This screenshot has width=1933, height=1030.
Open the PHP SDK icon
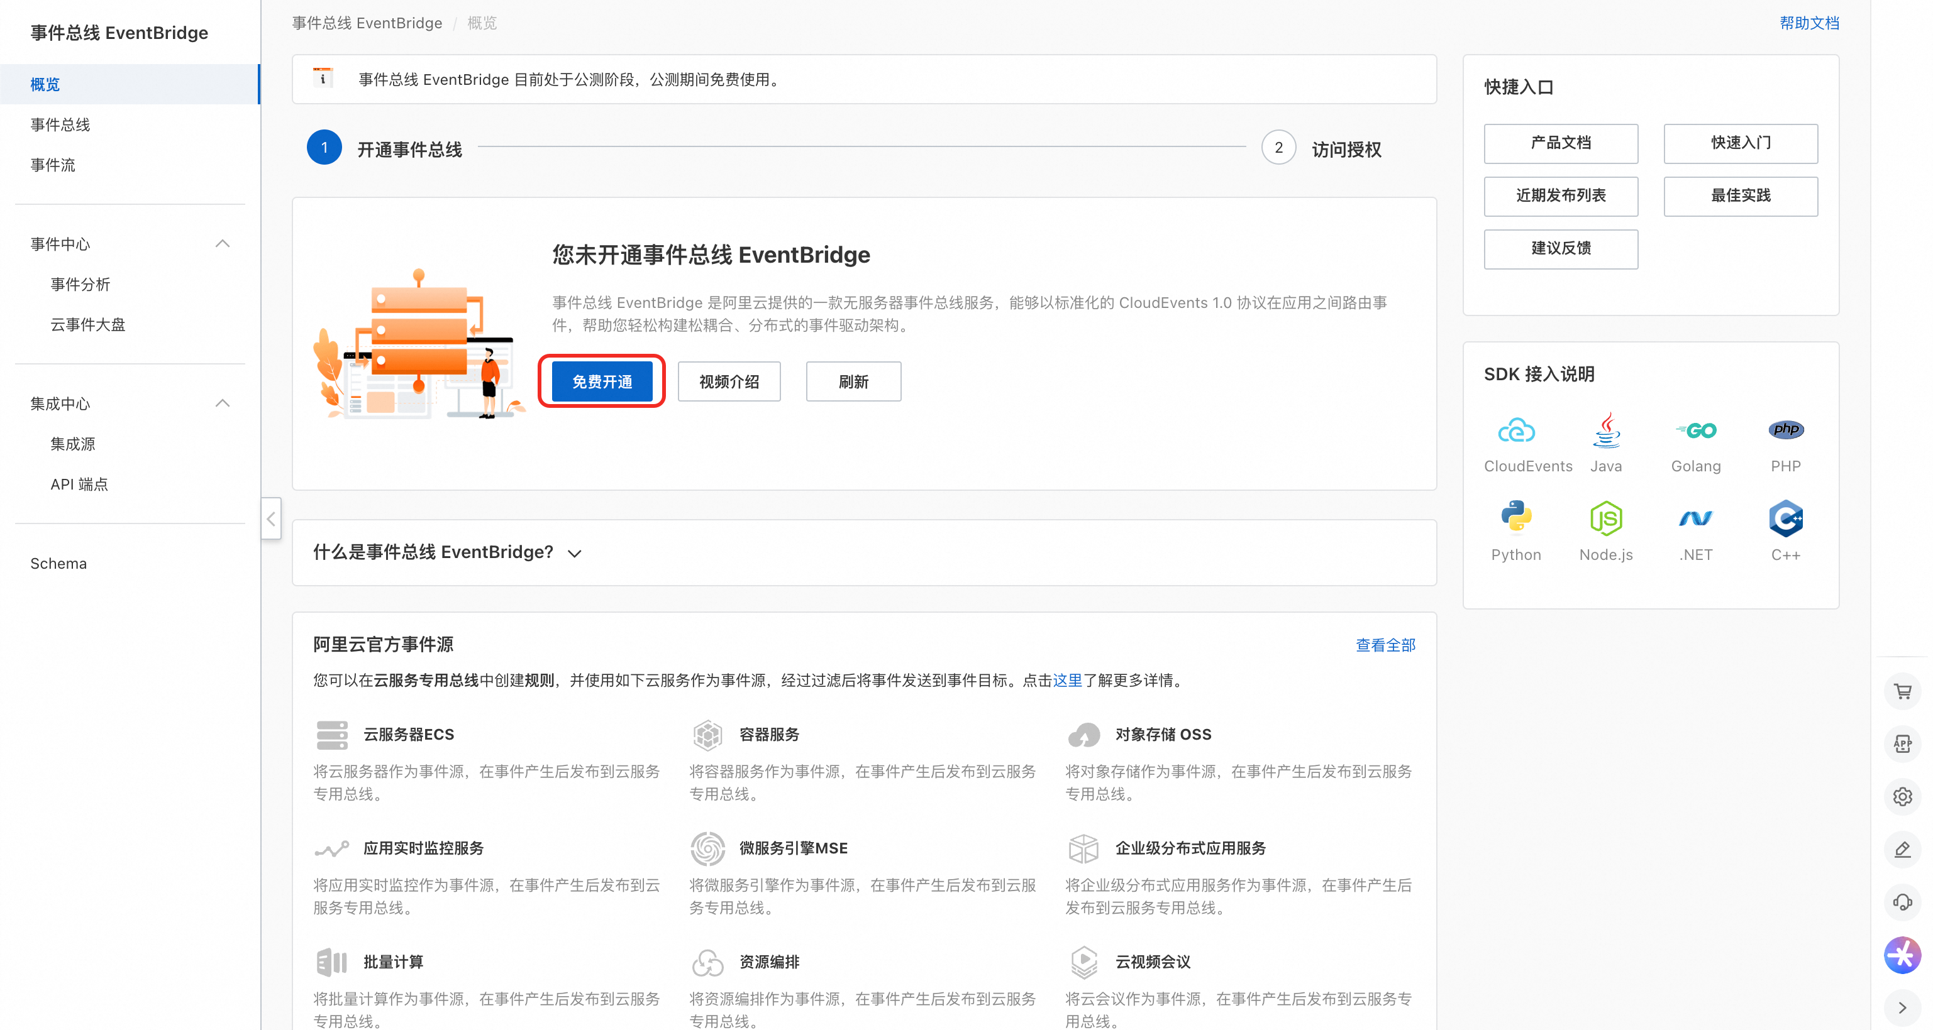tap(1786, 430)
